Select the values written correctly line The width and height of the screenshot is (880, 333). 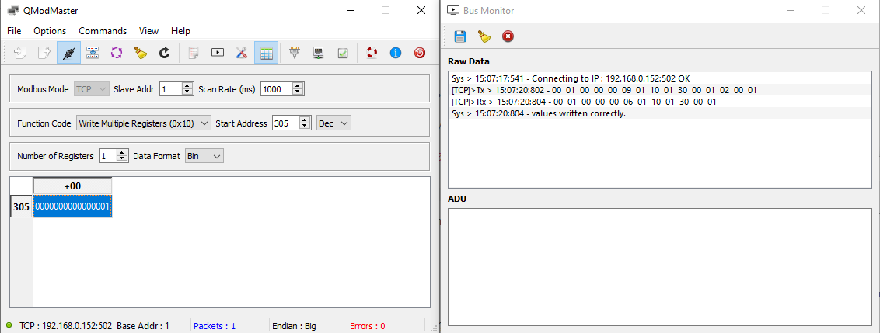[659, 113]
